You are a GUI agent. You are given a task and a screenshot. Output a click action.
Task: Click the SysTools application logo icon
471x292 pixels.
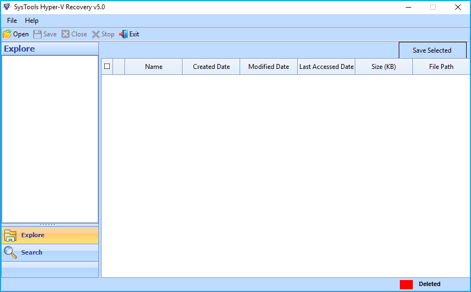tap(7, 7)
